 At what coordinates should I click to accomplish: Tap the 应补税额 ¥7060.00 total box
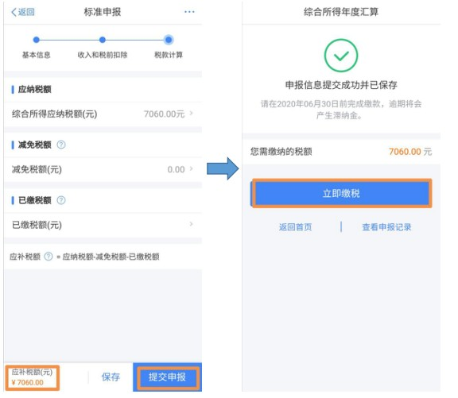coord(32,377)
